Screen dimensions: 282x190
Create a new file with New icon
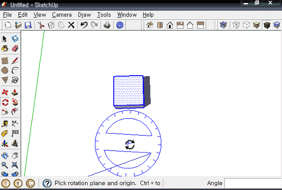click(x=8, y=25)
